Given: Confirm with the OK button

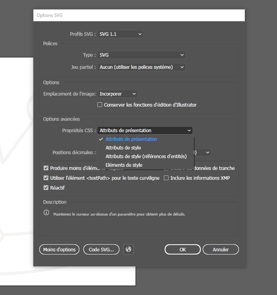Looking at the screenshot, I should click(x=182, y=249).
